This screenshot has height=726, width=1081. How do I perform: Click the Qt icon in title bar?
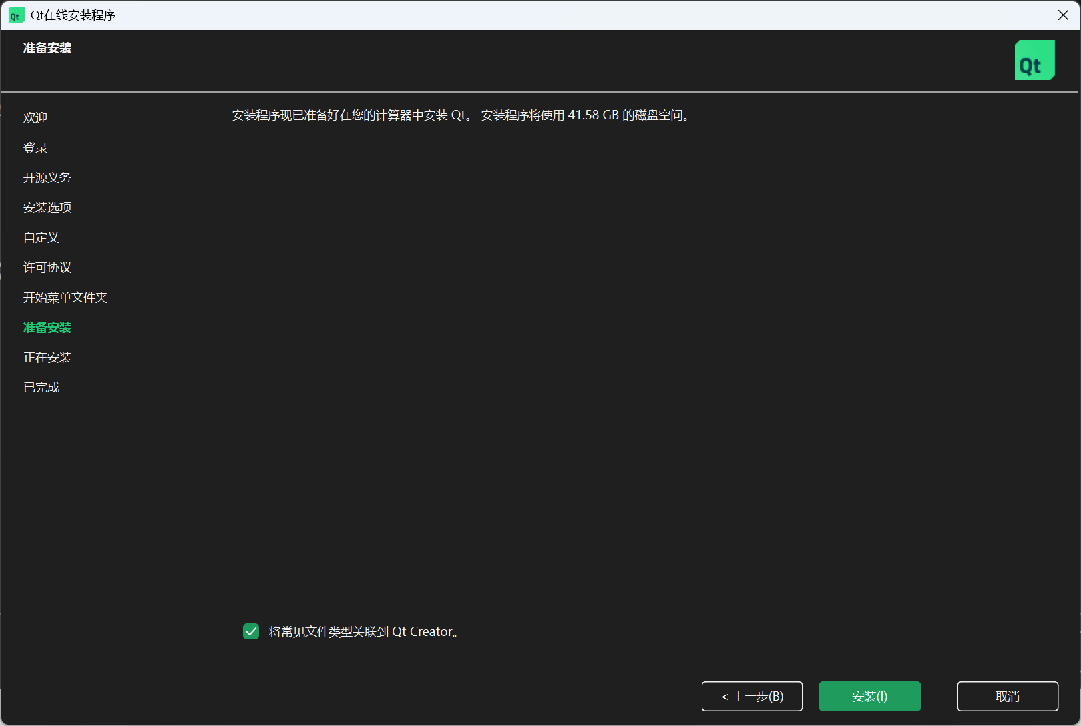[16, 15]
